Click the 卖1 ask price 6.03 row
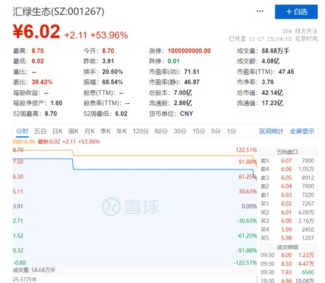Image resolution: width=325 pixels, height=283 pixels. click(x=287, y=195)
